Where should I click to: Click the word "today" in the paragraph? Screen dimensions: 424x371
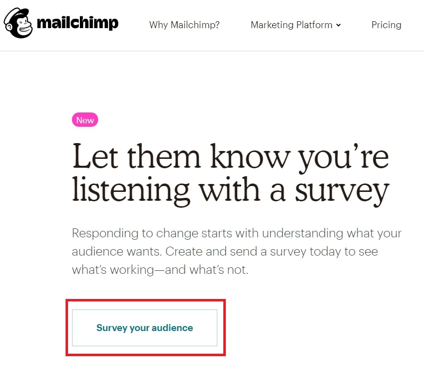(325, 252)
